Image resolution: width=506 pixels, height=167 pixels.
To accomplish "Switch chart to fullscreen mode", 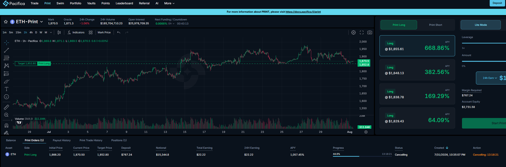I will coord(361,32).
